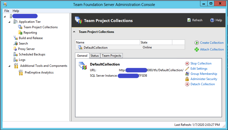
Task: Click the app icon in title bar
Action: pos(5,4)
